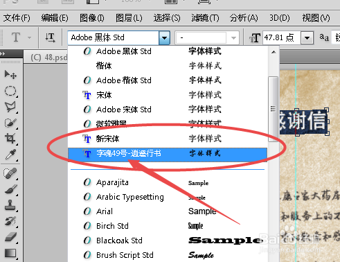
Task: Select the Crop tool
Action: click(x=10, y=139)
